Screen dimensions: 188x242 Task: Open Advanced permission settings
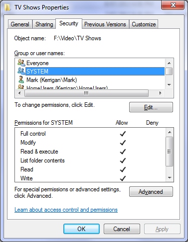(151, 192)
